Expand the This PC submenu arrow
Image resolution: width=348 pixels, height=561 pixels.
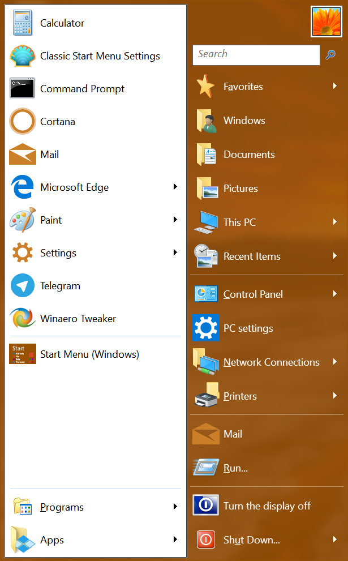(335, 221)
